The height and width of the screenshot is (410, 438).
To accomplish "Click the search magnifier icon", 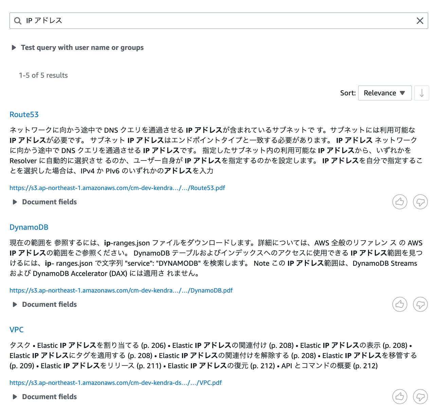I will 17,21.
